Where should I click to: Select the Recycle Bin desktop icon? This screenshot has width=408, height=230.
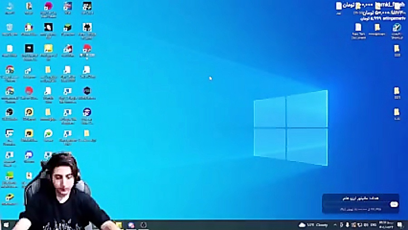(10, 29)
